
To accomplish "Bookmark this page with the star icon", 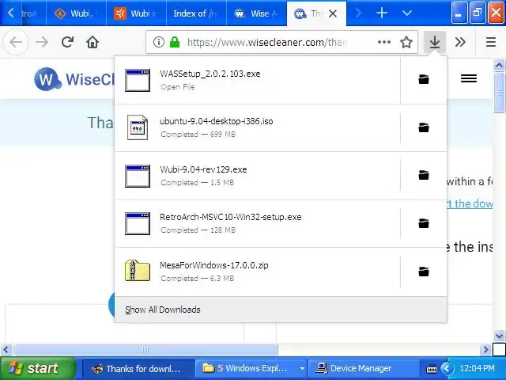I will click(x=406, y=42).
